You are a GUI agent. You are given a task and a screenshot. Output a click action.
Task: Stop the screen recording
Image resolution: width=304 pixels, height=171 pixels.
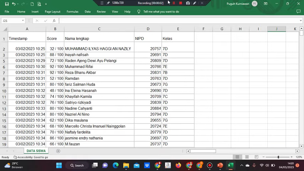point(180,3)
